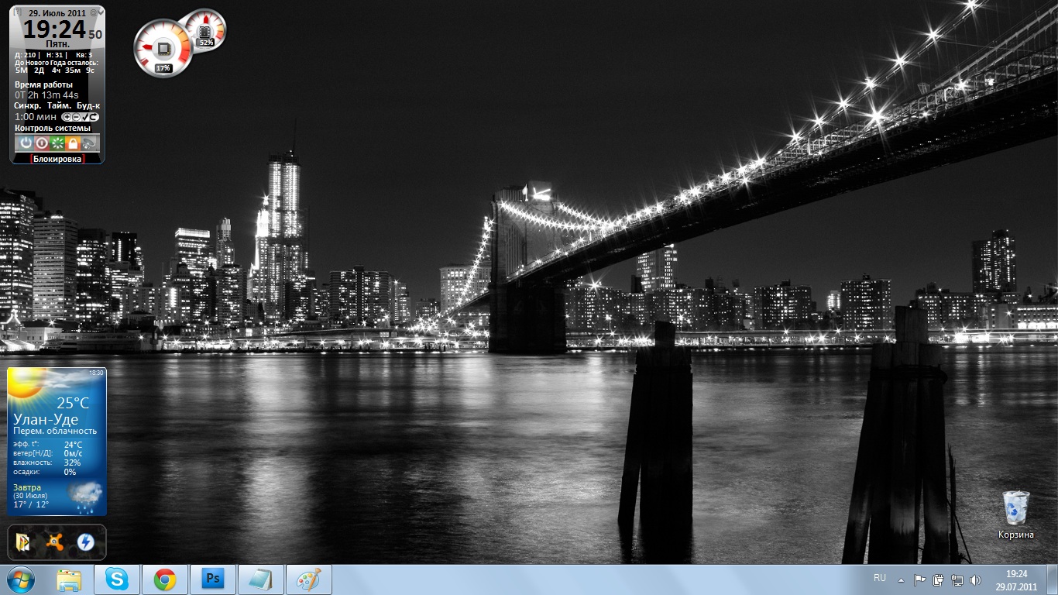Open Photoshop from the taskbar
The width and height of the screenshot is (1058, 595).
pyautogui.click(x=212, y=580)
